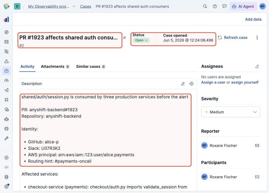
Task: Open Alerts triangle icon in sidebar
Action: point(6,61)
